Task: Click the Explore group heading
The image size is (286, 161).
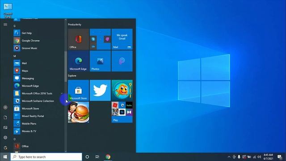Action: point(72,76)
